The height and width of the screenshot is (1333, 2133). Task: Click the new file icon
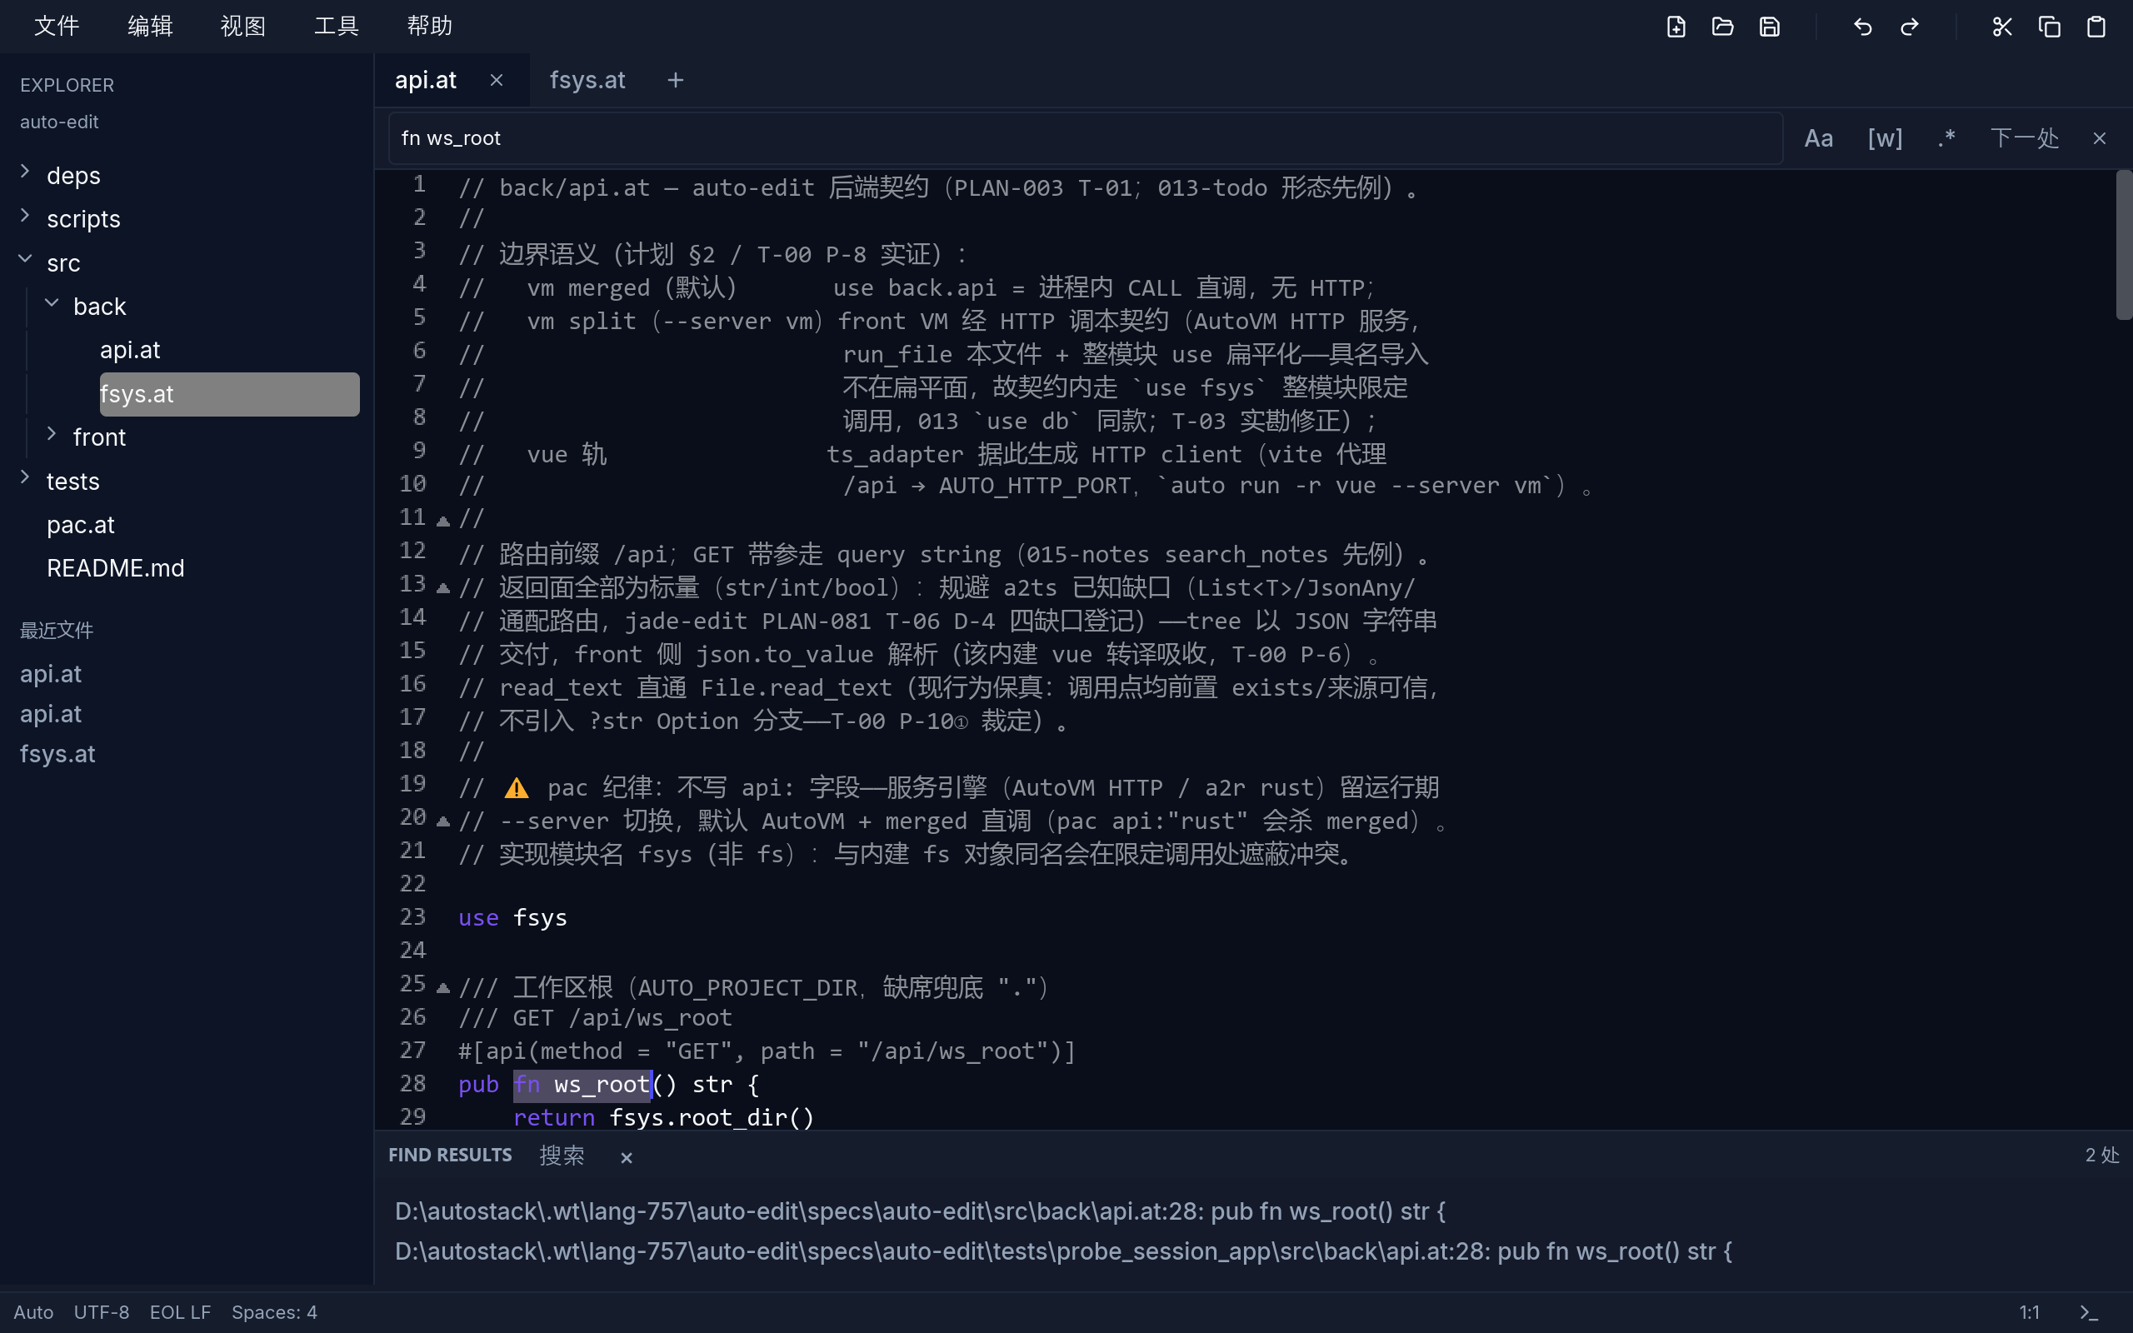coord(1676,27)
